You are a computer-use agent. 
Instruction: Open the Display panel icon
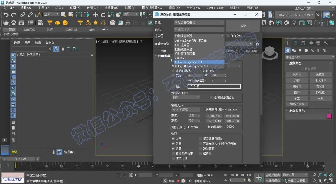[318, 43]
